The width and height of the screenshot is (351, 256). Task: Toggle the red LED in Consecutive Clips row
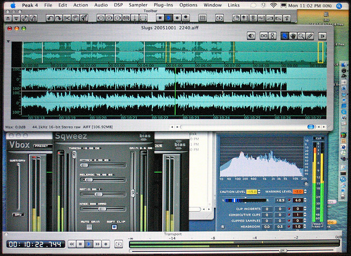[x=289, y=215]
